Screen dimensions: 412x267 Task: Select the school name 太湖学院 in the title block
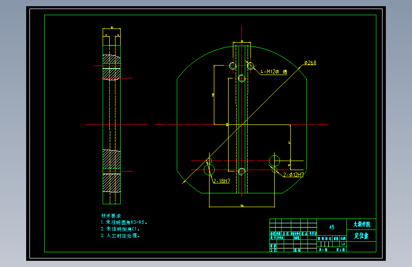tap(362, 224)
